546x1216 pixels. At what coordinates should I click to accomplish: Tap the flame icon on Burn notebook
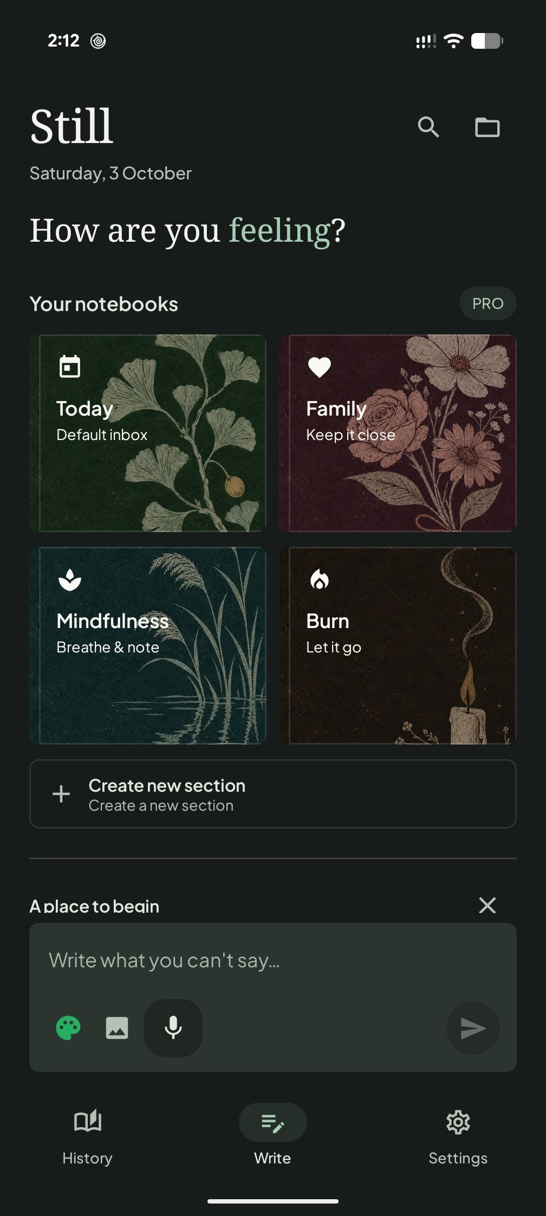click(320, 579)
